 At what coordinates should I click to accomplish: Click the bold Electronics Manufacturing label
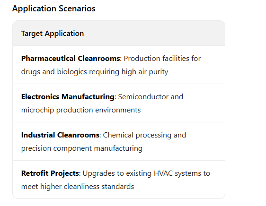click(x=68, y=97)
